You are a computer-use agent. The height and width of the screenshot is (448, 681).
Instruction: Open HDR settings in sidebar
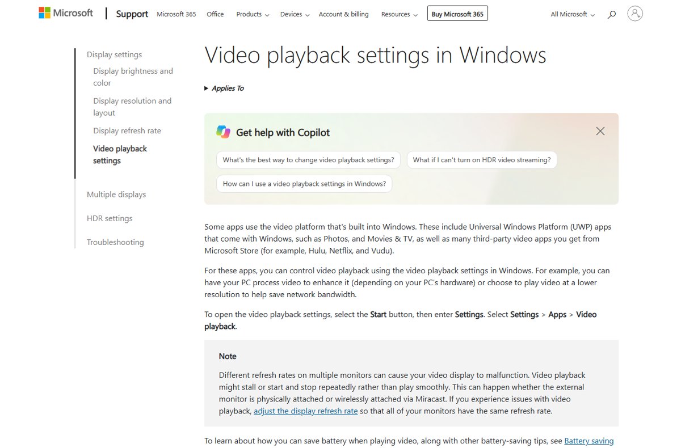click(110, 218)
